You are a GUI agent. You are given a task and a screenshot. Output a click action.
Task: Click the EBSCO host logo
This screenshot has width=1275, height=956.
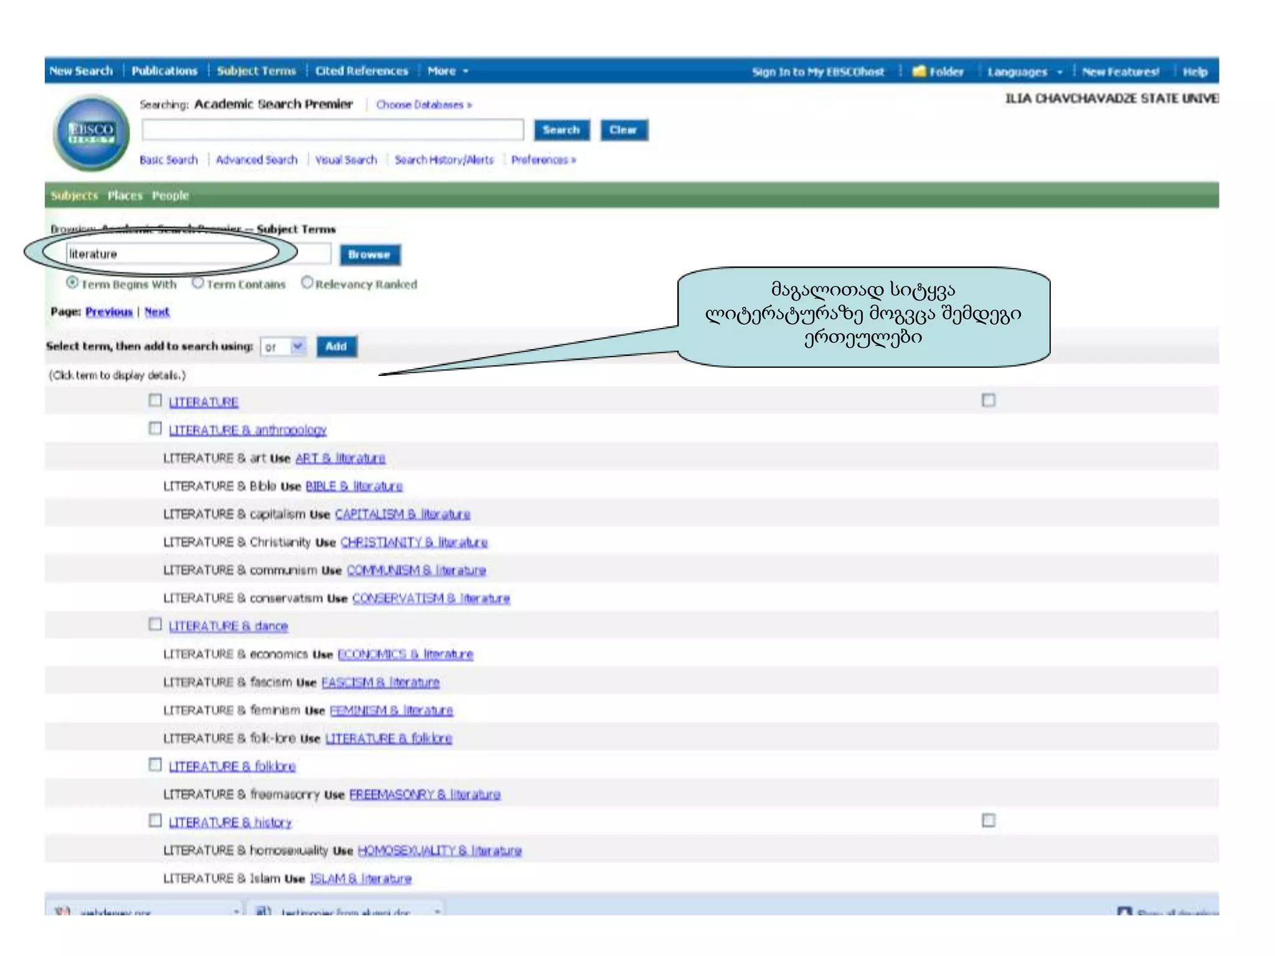[92, 133]
